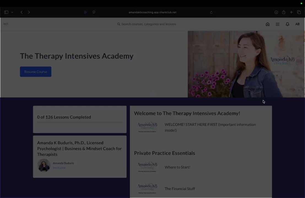Click Amanda Buduris instructor photo

[44, 165]
